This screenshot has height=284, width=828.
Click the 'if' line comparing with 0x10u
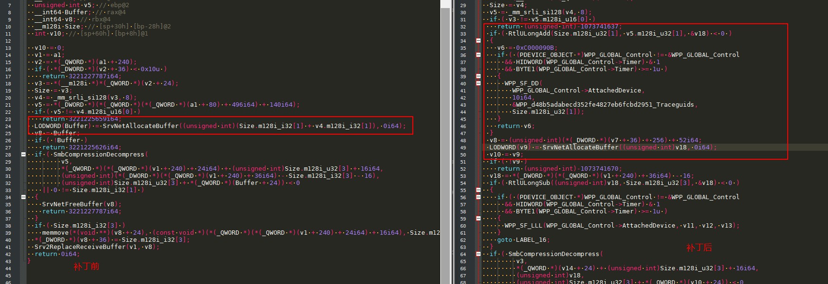pos(100,69)
